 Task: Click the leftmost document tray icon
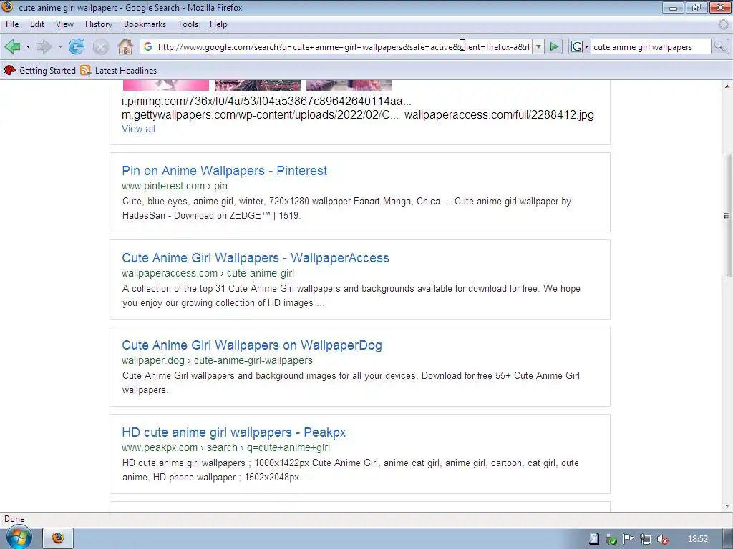593,539
